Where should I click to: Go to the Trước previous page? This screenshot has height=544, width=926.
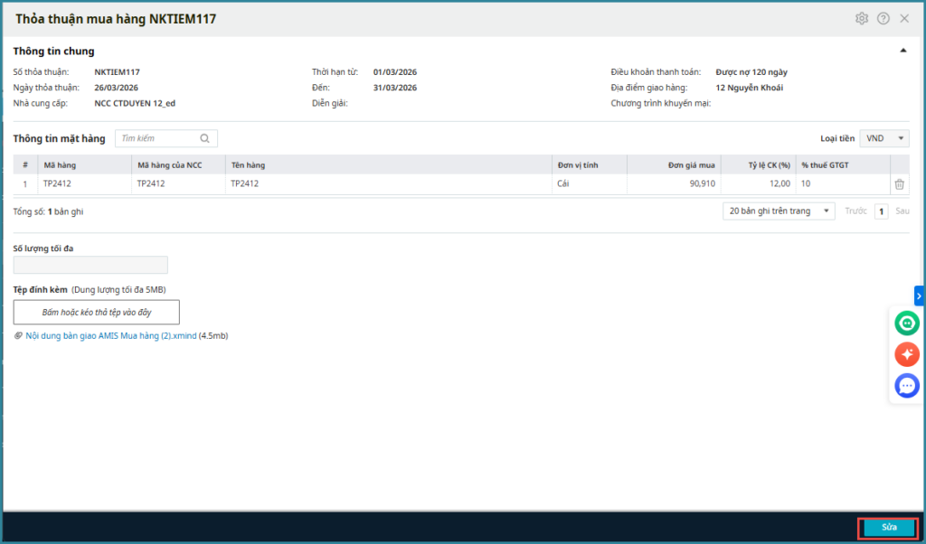pyautogui.click(x=855, y=211)
